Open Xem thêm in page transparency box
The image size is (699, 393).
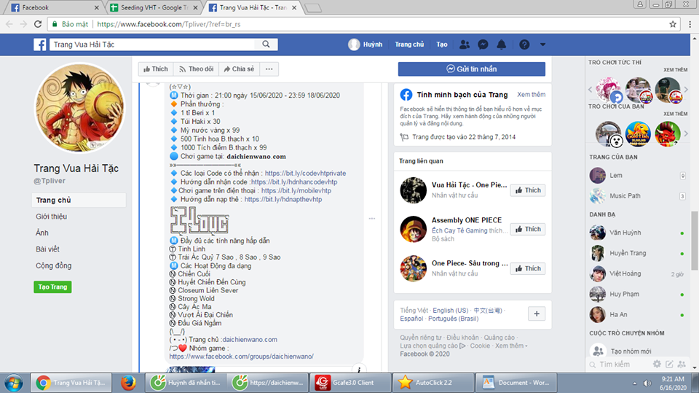pyautogui.click(x=531, y=95)
